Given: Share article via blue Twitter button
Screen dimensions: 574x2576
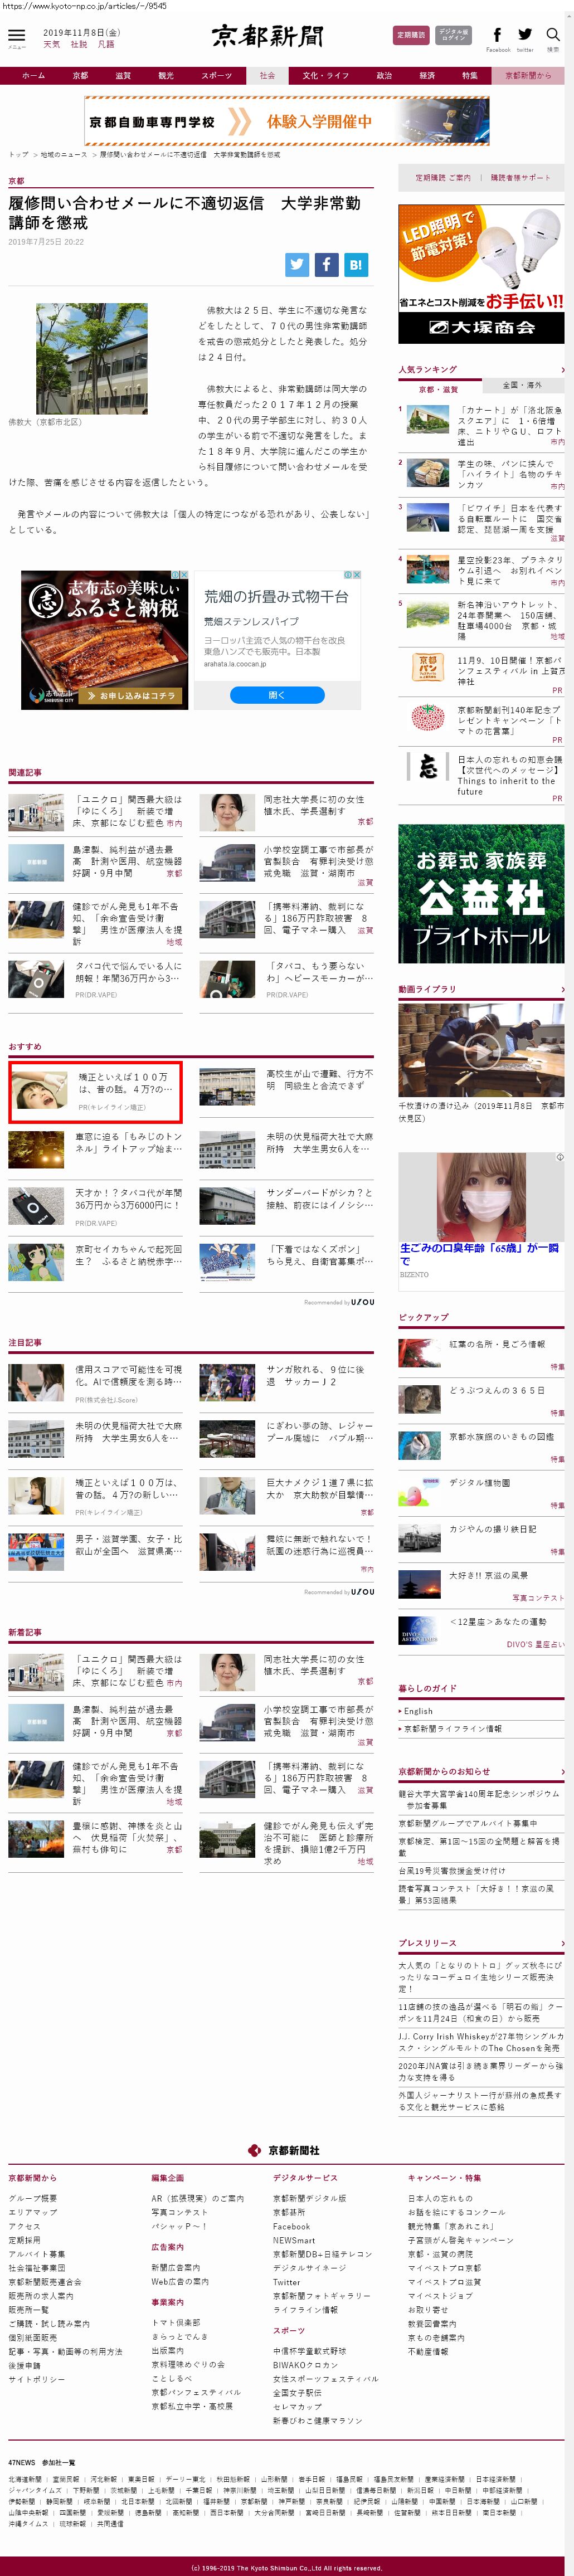Looking at the screenshot, I should coord(297,264).
